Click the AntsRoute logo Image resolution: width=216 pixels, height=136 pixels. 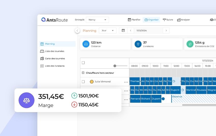click(54, 20)
